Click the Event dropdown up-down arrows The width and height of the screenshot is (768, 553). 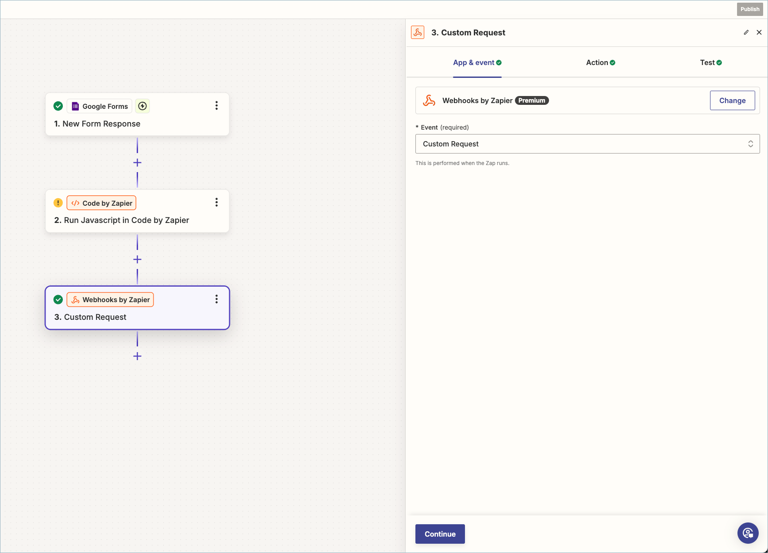[x=751, y=144]
